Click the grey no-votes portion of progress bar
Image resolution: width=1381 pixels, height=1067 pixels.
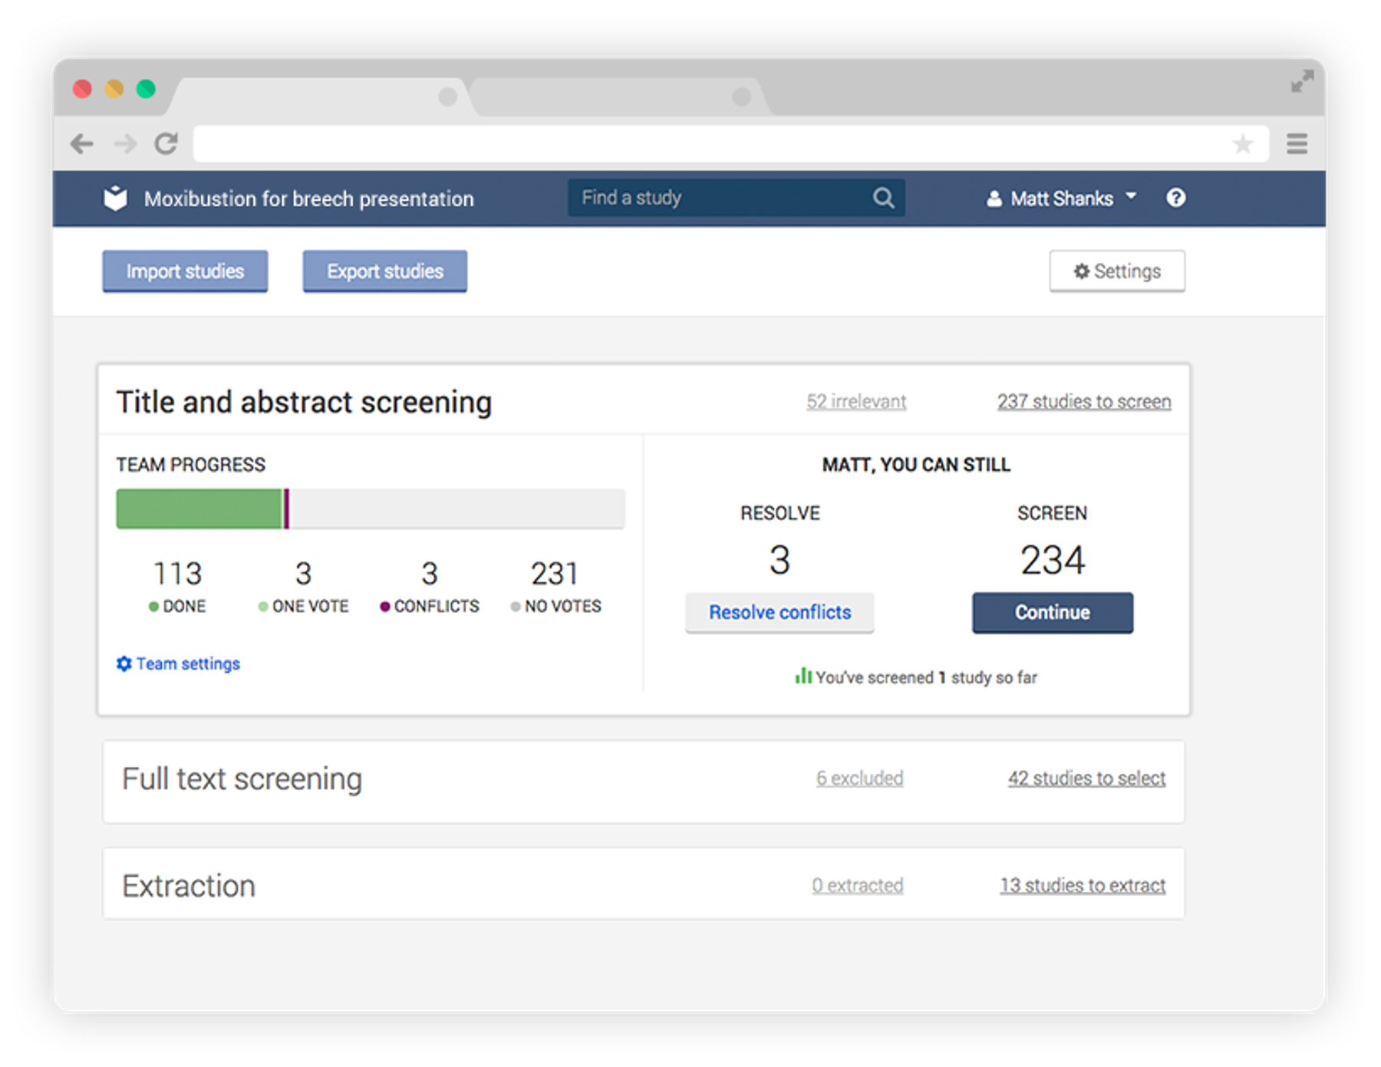click(x=457, y=509)
